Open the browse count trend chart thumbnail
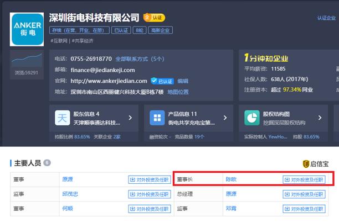The image size is (339, 223). tap(27, 60)
